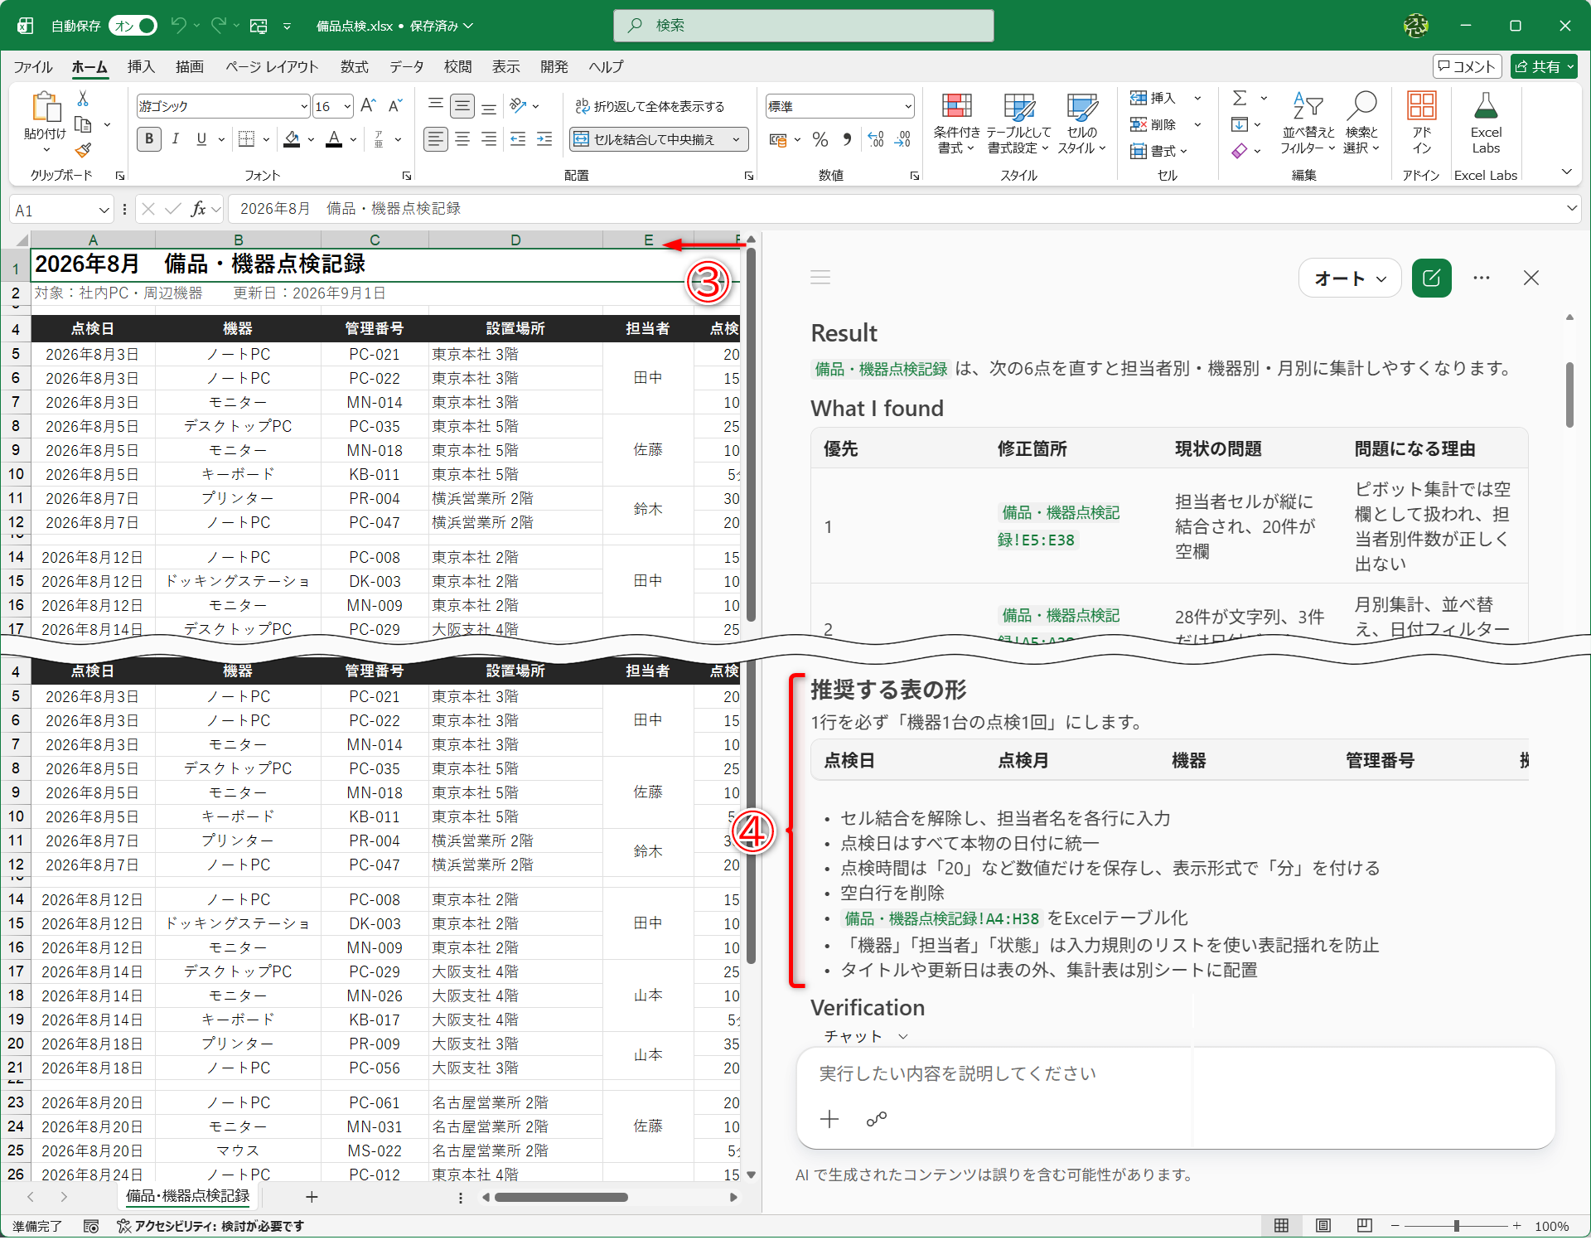Open テーブルとして書式設定 menu

tap(1018, 124)
